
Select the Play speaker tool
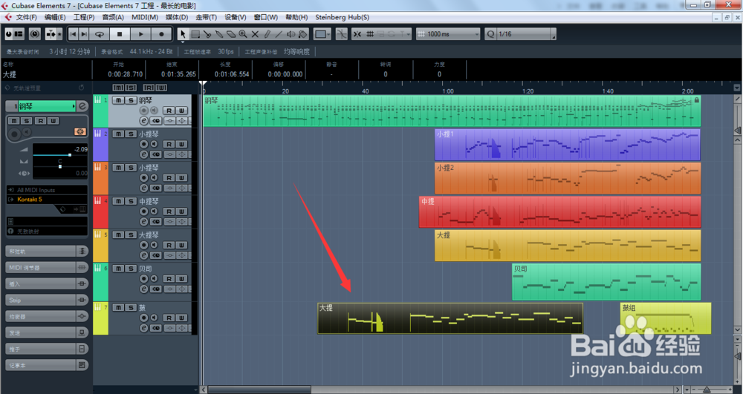[291, 34]
